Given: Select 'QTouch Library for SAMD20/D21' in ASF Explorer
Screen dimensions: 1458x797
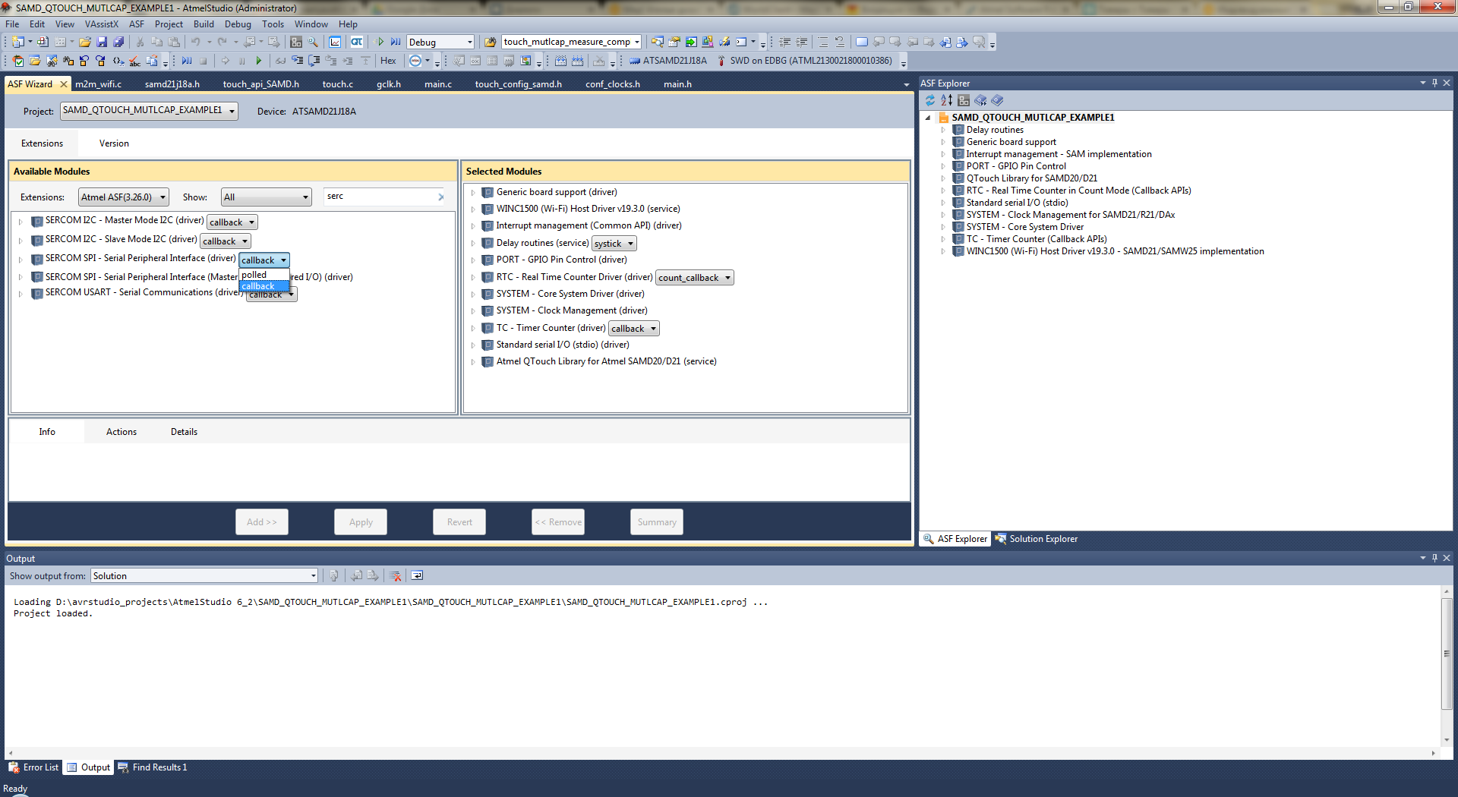Looking at the screenshot, I should tap(1031, 178).
